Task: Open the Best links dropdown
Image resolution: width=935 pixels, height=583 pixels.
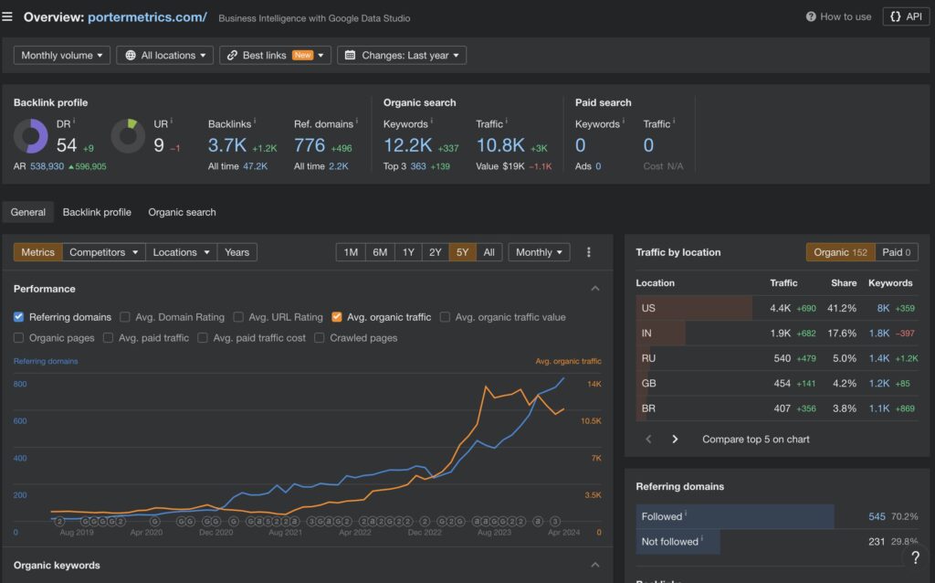Action: pos(275,55)
